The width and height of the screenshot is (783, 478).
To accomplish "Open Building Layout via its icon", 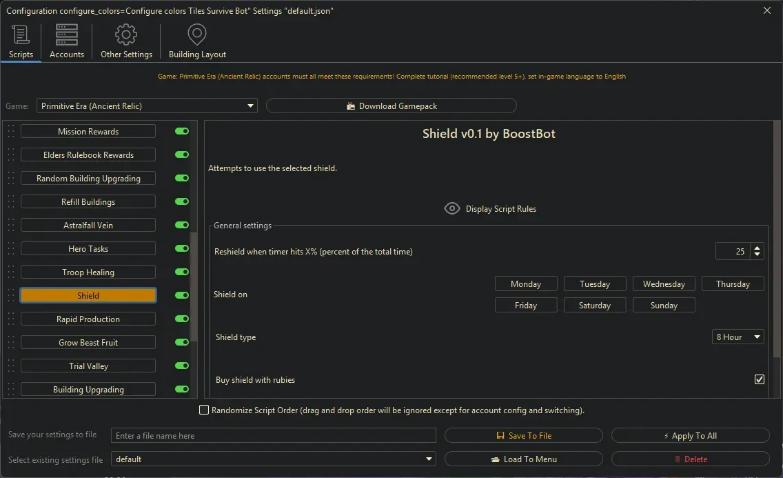I will tap(197, 34).
